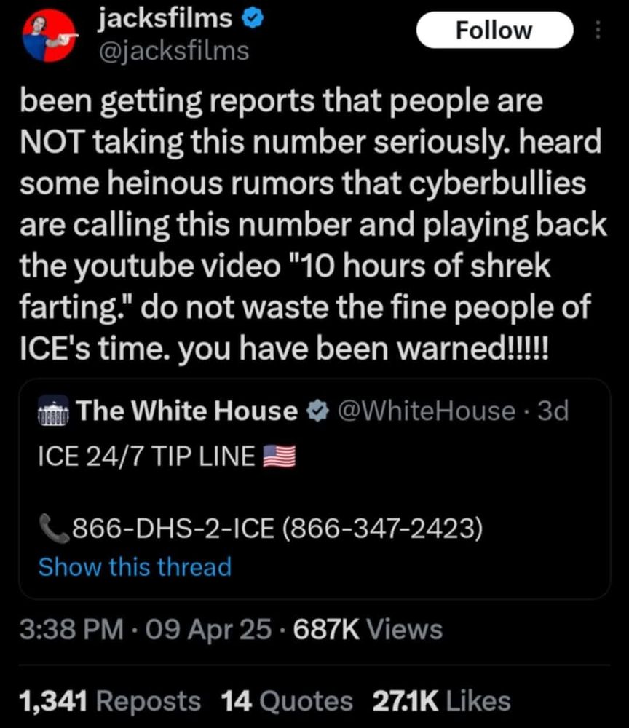Screen dimensions: 629x728
Task: Open the 1,341 Reposts list
Action: [x=110, y=700]
